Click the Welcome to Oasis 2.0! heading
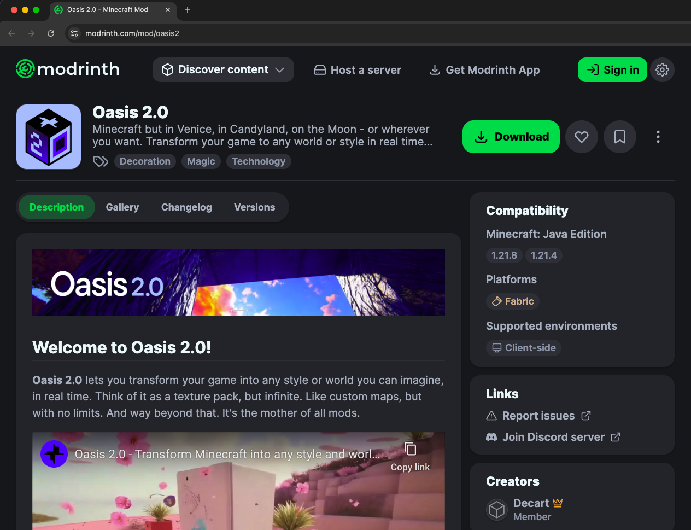This screenshot has width=691, height=530. coord(121,347)
